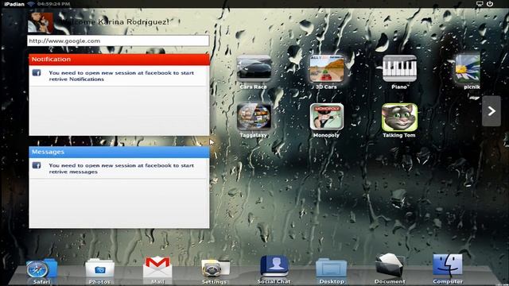Click the Welcome Karina Rodriguez text

coord(115,22)
